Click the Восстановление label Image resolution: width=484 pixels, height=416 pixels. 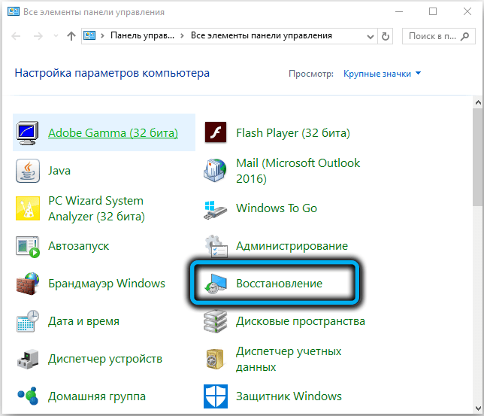(279, 284)
